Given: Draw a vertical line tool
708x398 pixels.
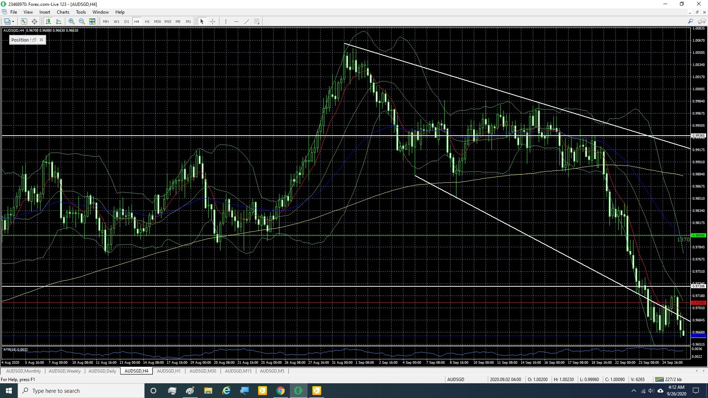Looking at the screenshot, I should pyautogui.click(x=226, y=21).
